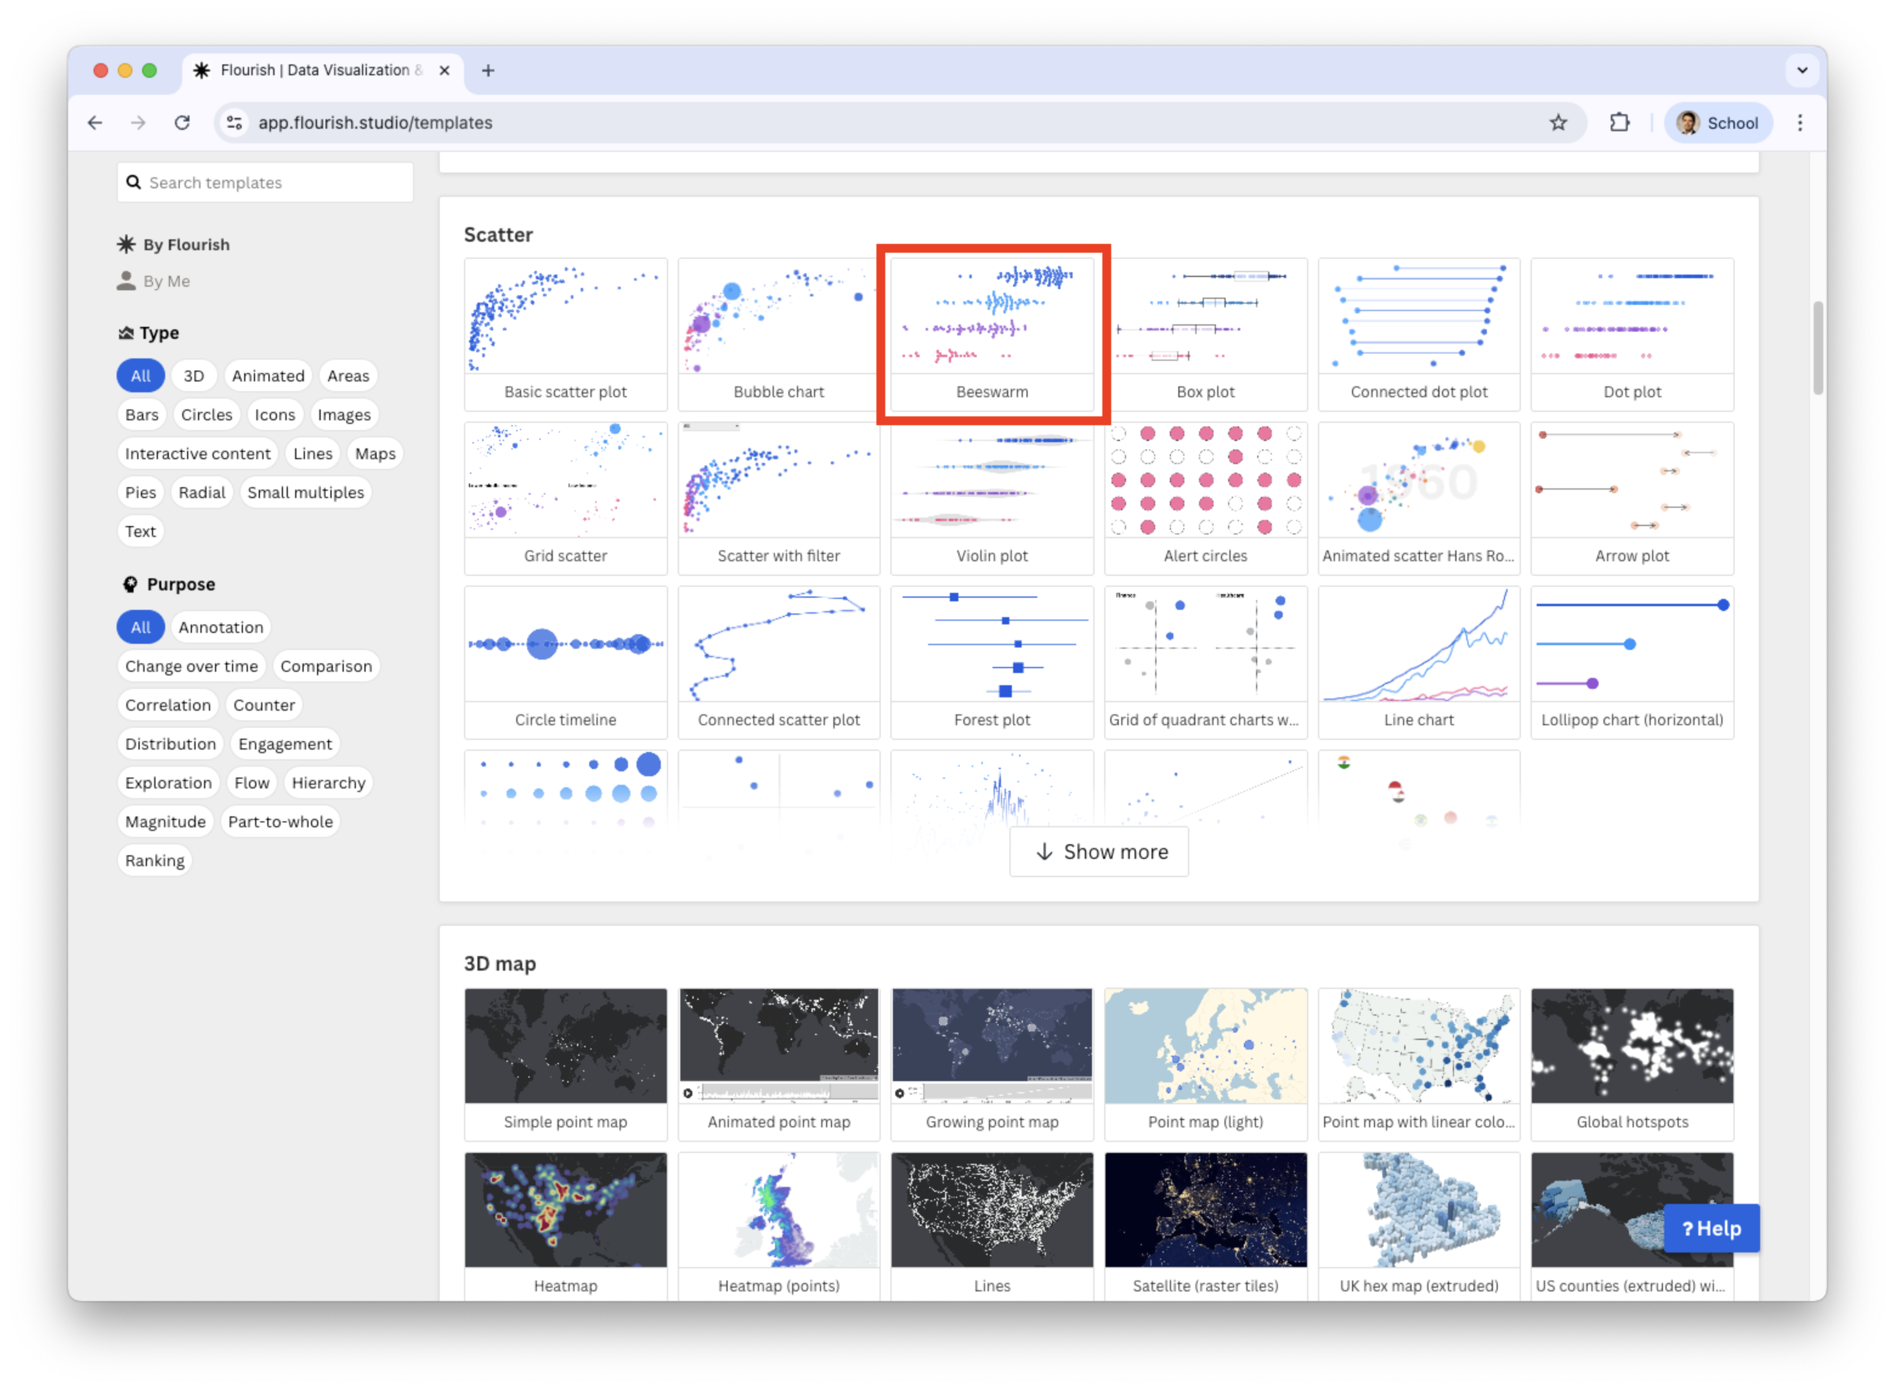Open a new tab with the plus icon
The image size is (1895, 1391).
click(x=488, y=70)
